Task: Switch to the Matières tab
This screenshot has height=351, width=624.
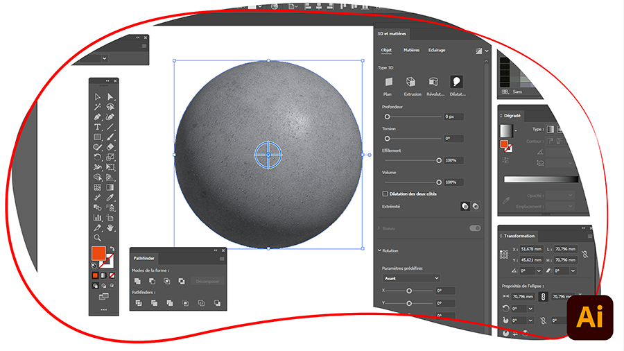Action: (x=411, y=50)
